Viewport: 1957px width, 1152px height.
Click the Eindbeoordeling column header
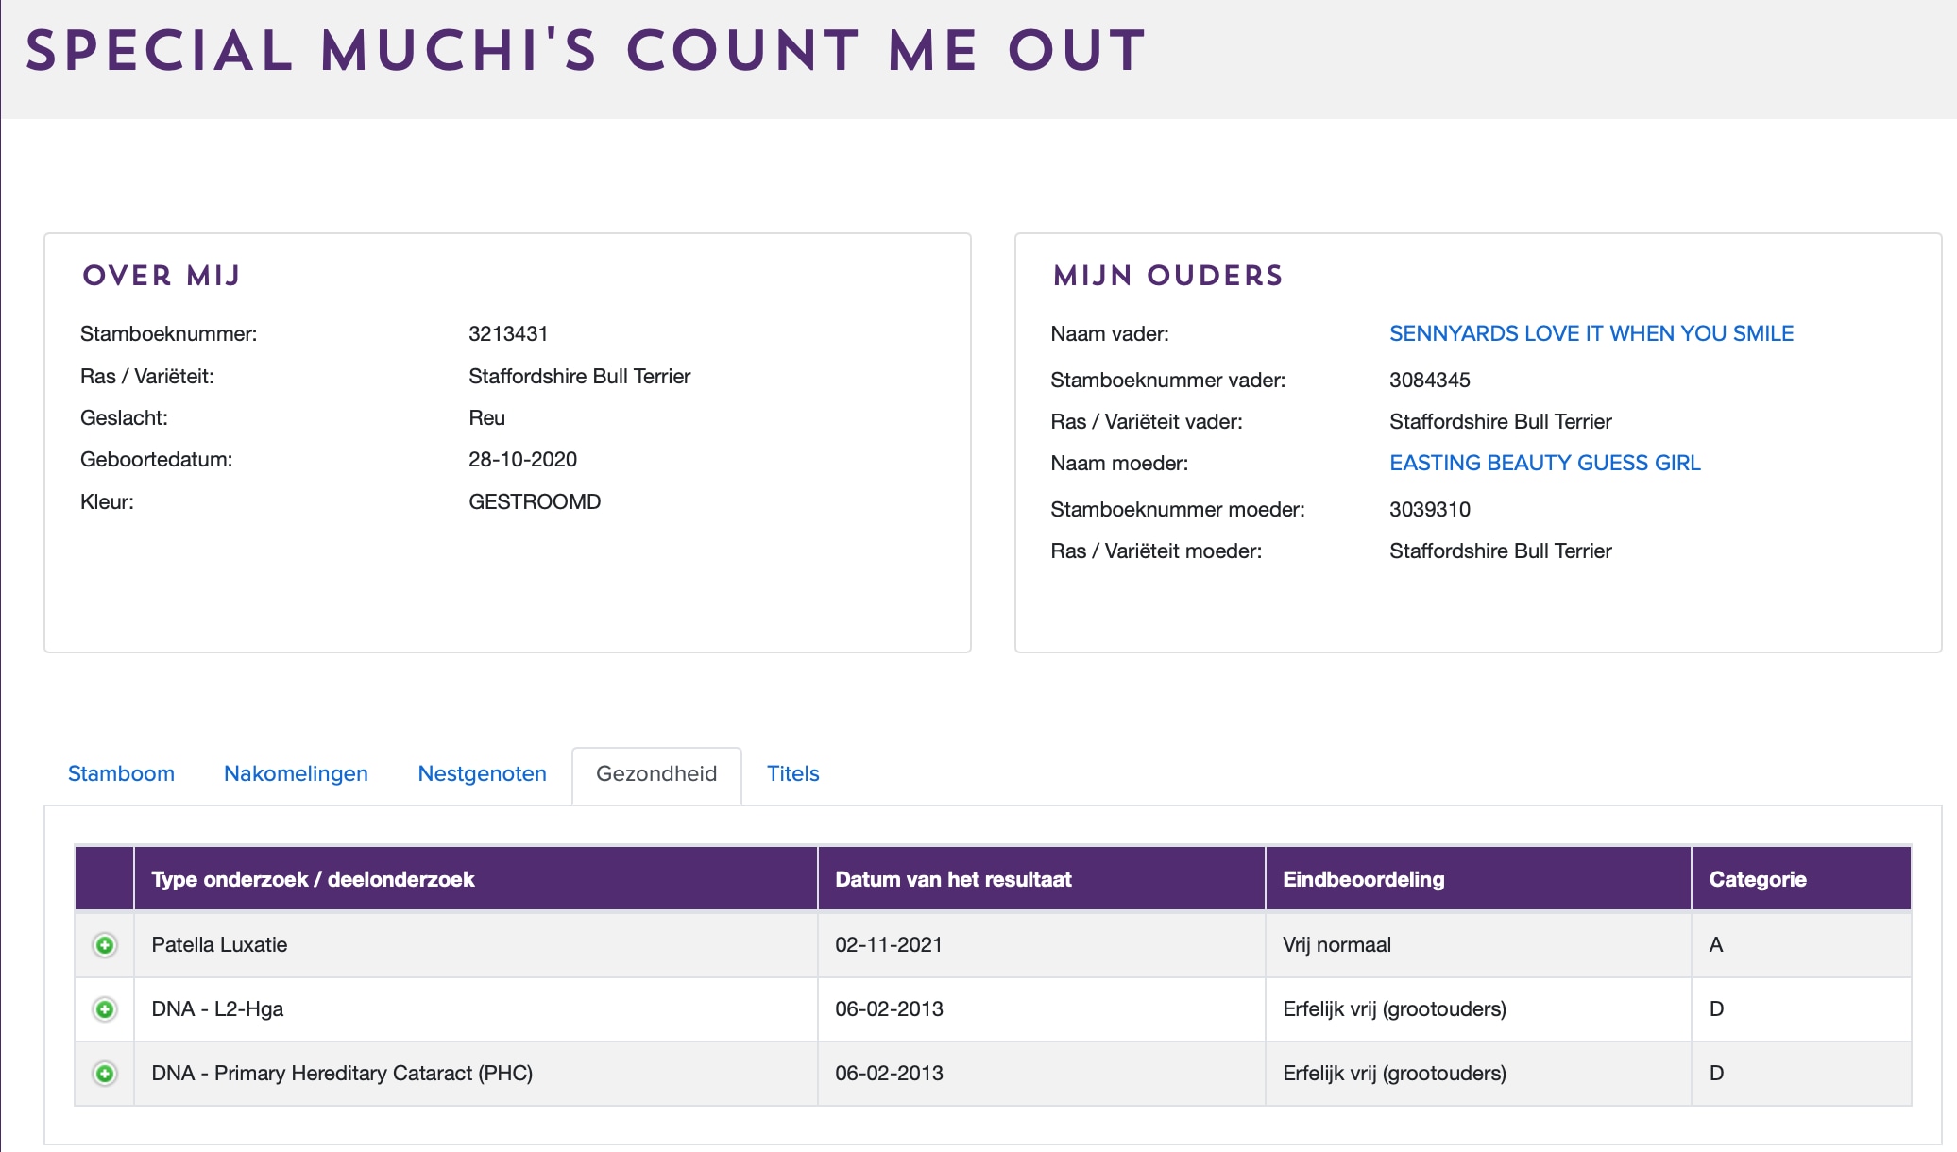1363,879
